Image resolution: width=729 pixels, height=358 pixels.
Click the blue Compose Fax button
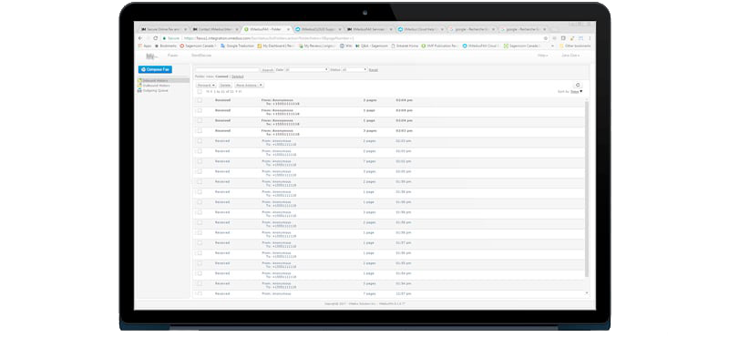(155, 69)
